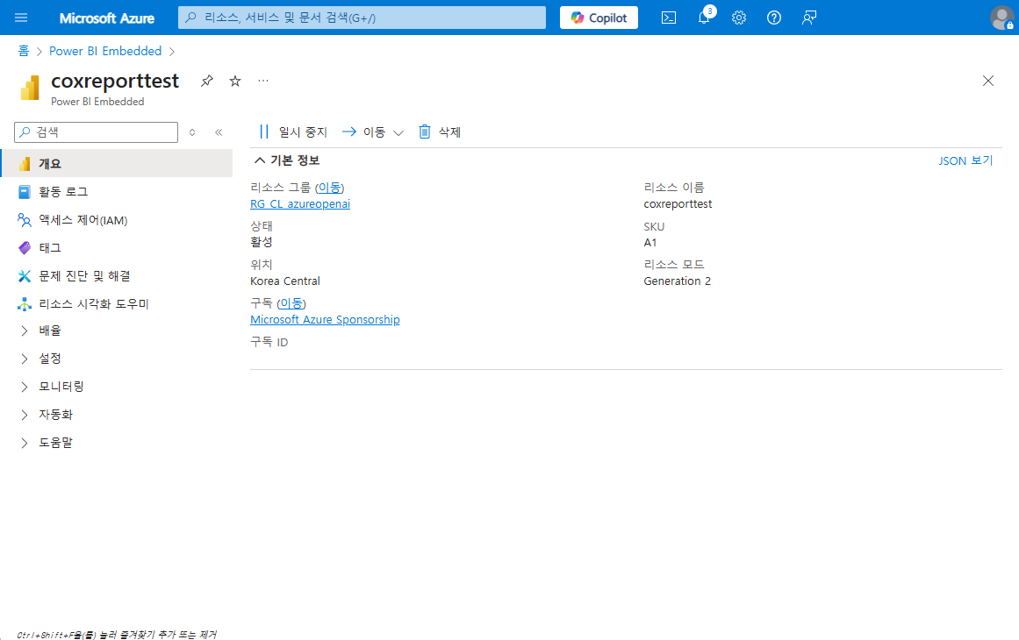1019x640 pixels.
Task: Select the Generation 2 resource mode value
Action: point(678,281)
